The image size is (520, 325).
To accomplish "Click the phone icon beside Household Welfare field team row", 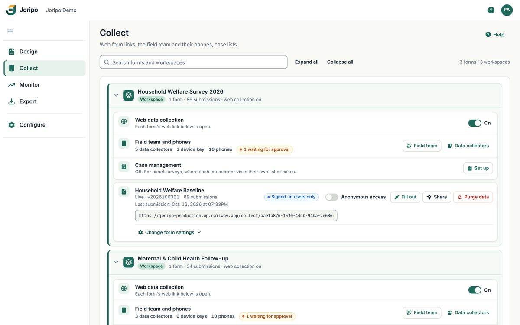I will click(124, 143).
